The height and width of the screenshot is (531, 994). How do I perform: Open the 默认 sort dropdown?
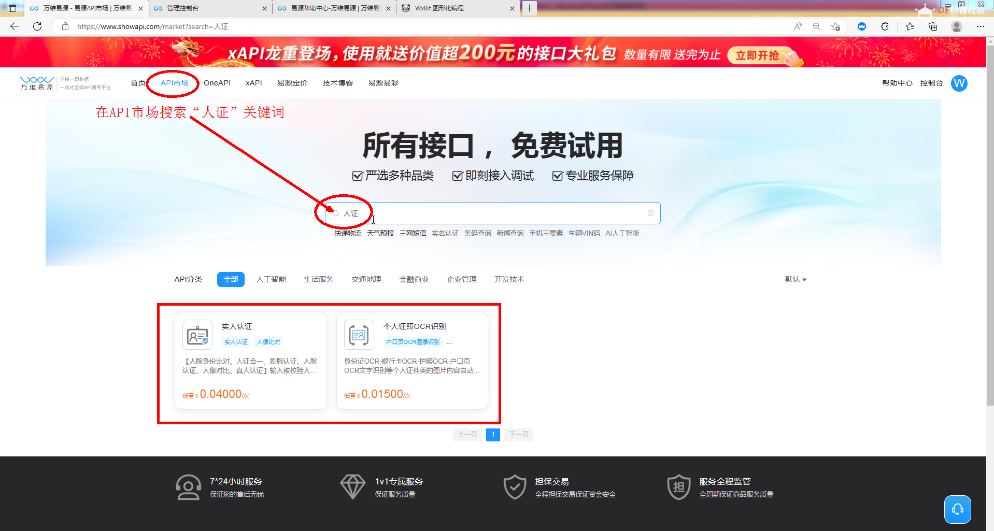pos(796,279)
